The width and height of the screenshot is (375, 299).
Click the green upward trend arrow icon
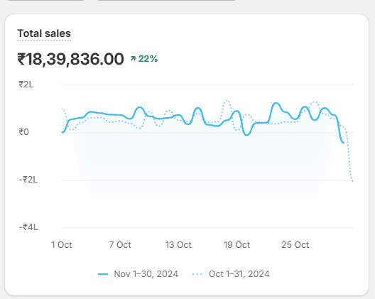click(133, 58)
